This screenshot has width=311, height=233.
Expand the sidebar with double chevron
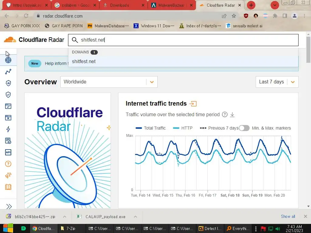9,206
